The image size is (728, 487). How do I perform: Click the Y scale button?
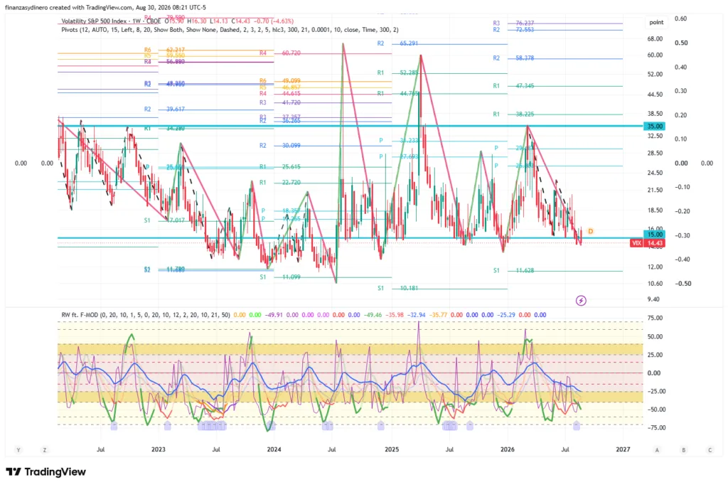(18, 450)
